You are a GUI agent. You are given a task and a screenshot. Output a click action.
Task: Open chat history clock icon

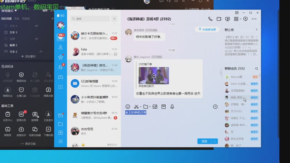pyautogui.click(x=215, y=106)
